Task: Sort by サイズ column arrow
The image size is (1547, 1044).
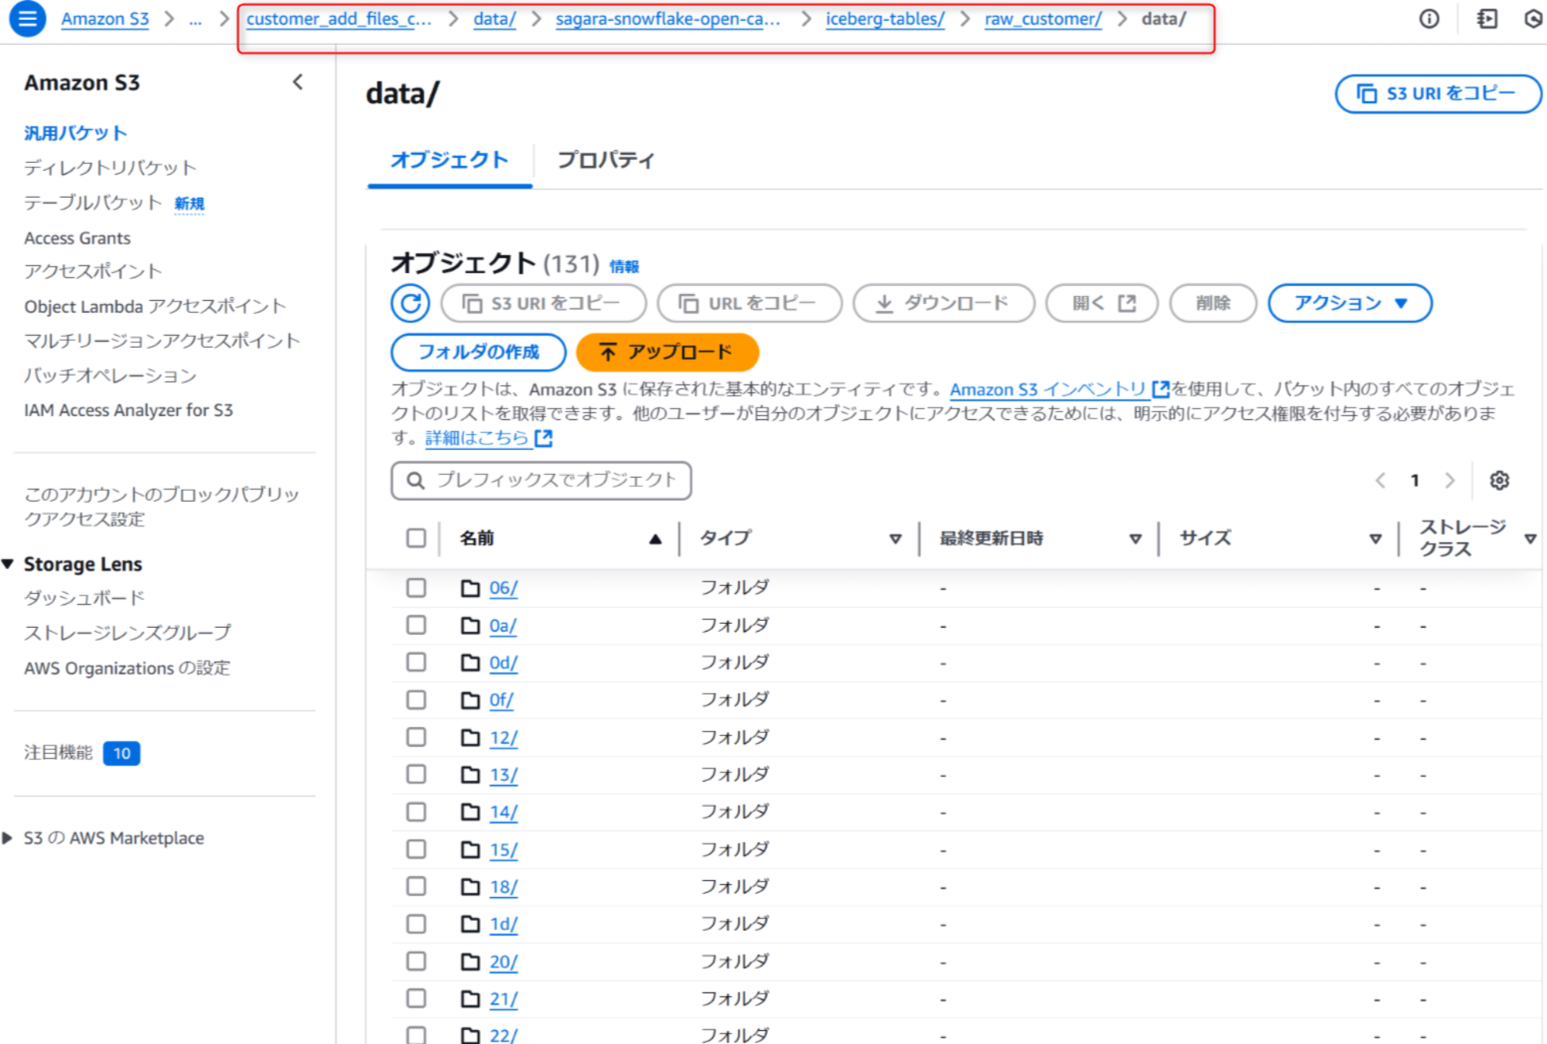Action: click(1375, 539)
